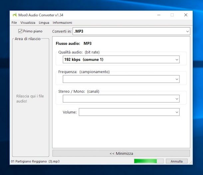Click the Converti in dropdown arrow chevron
The height and width of the screenshot is (175, 203).
[187, 31]
